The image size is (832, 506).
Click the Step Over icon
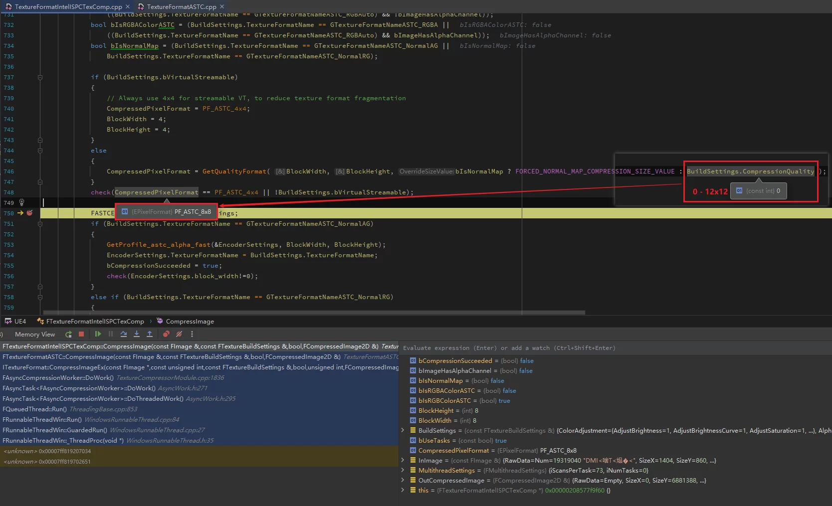pos(124,335)
